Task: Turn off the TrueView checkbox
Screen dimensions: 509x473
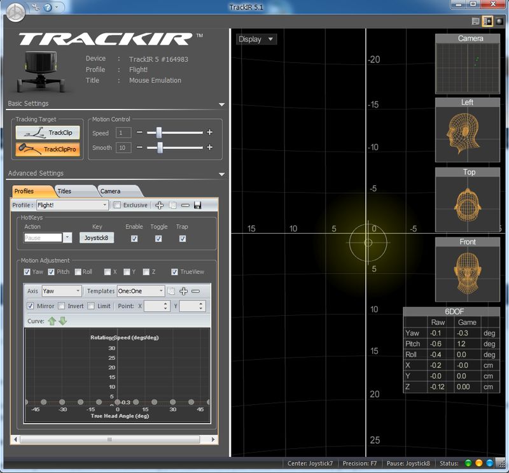Action: coord(174,272)
